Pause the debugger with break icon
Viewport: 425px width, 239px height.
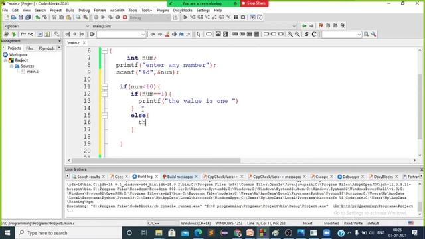(236, 17)
